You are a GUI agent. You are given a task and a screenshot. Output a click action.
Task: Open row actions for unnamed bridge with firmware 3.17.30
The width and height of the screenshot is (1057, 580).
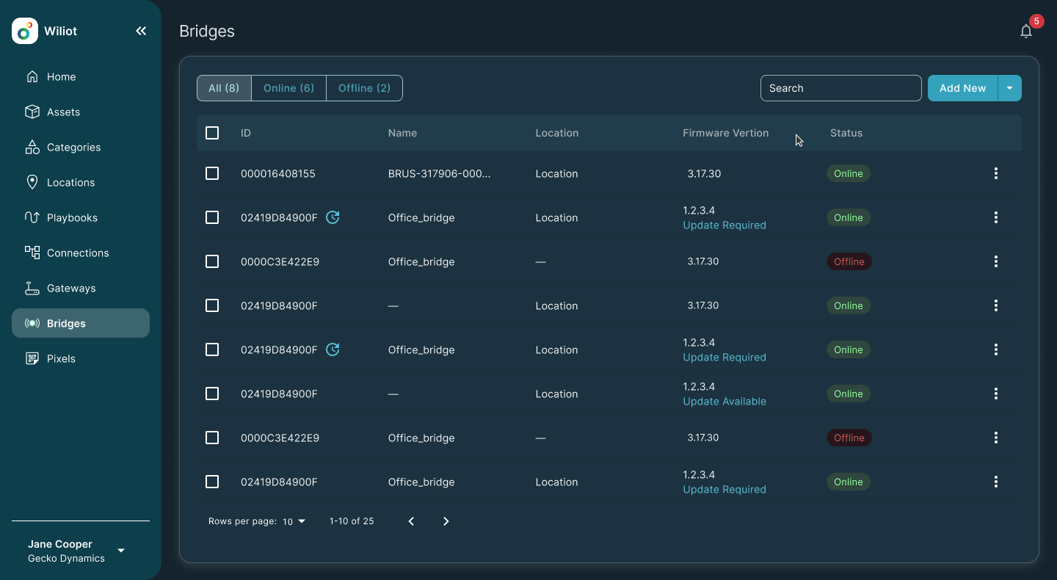(x=996, y=305)
